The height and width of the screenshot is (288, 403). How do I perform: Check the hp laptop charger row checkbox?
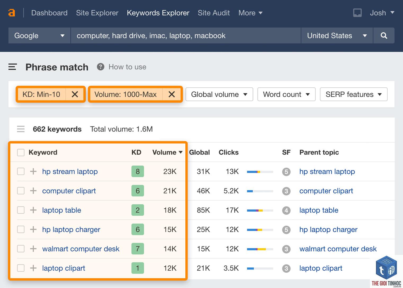click(21, 229)
